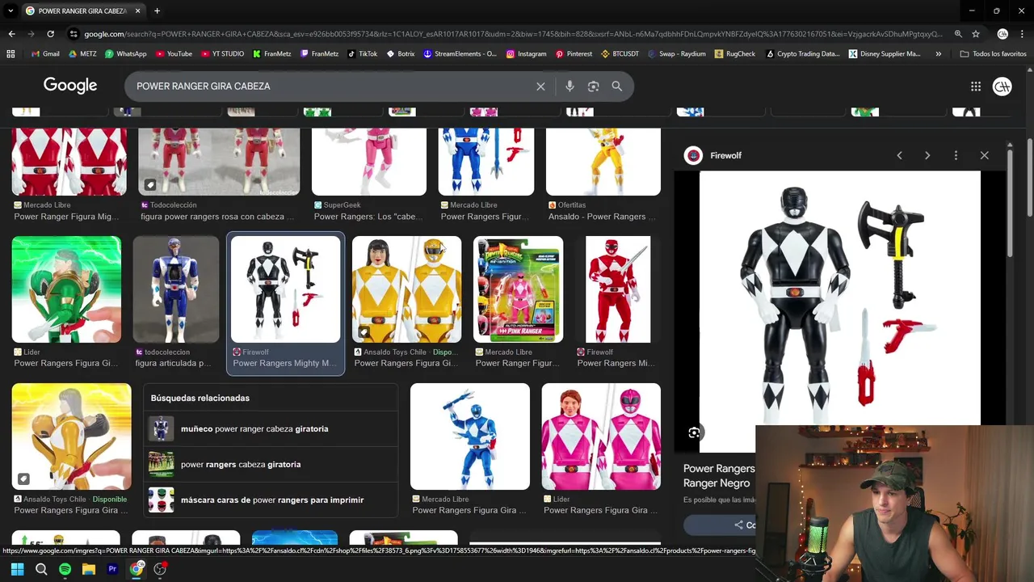1034x582 pixels.
Task: Open the yellow ranger Ansaldo Toys thumbnail
Action: (x=407, y=289)
